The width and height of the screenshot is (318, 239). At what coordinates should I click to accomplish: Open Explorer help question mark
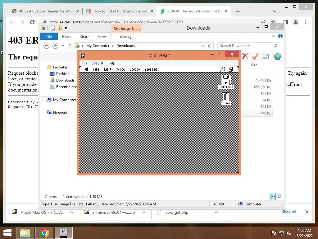coord(280,36)
